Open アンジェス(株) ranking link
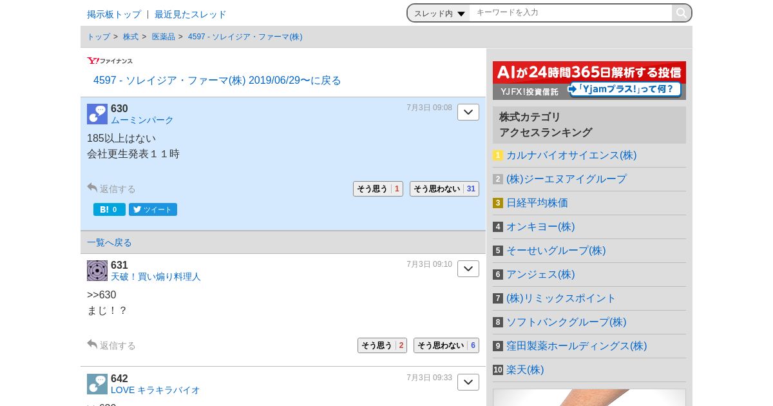This screenshot has height=406, width=773. 540,275
